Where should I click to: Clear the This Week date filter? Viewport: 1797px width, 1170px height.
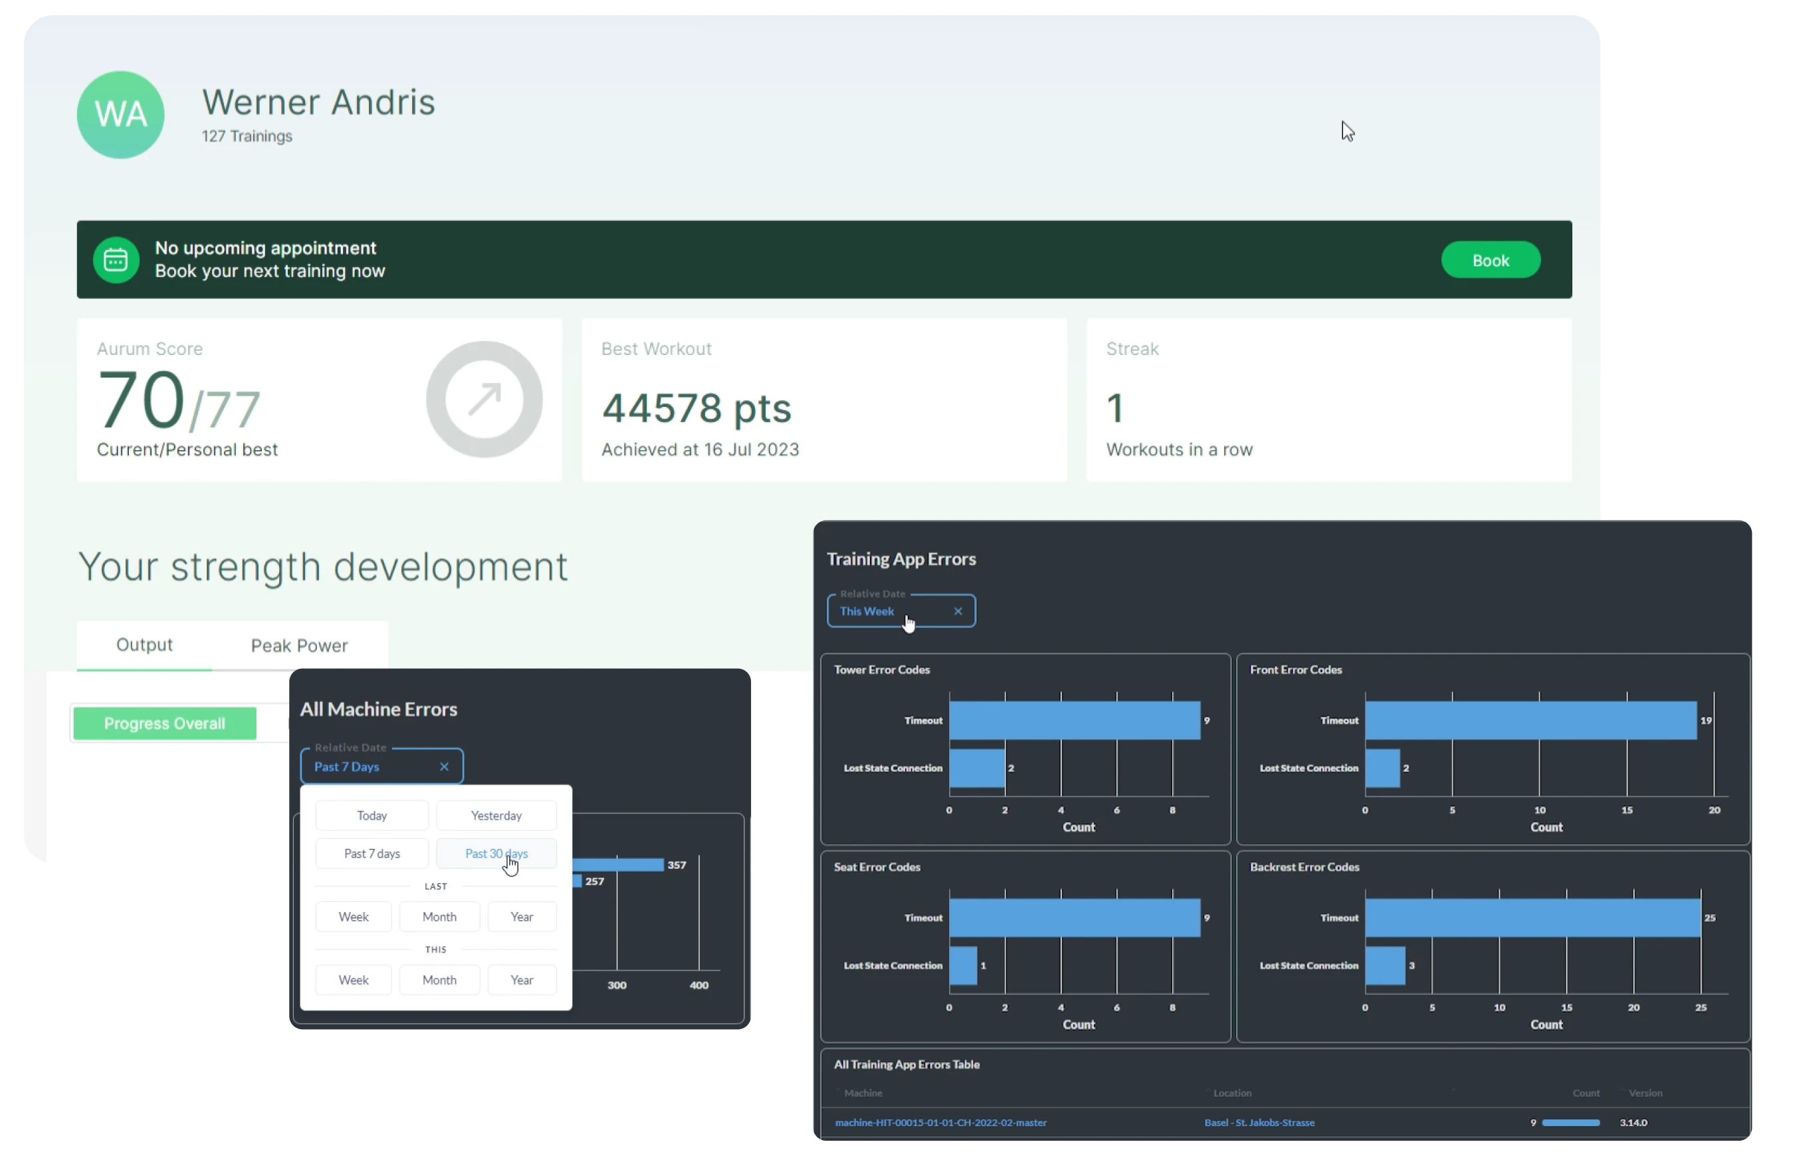[x=958, y=611]
